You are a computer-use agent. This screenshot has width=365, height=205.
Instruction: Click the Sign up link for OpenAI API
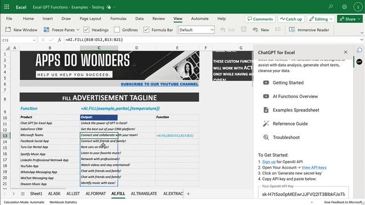point(269,162)
